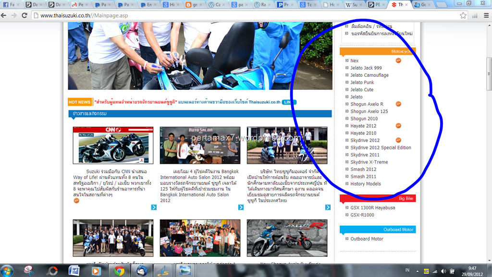
Task: Open the Jelato Jack 999 link
Action: click(x=366, y=68)
